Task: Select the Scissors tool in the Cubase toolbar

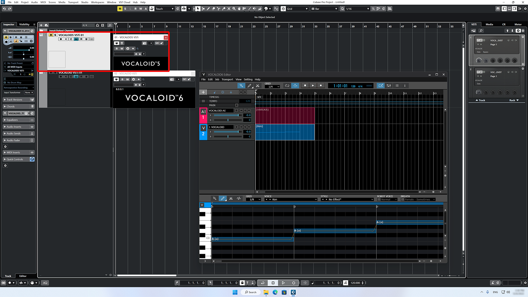Action: point(219,9)
